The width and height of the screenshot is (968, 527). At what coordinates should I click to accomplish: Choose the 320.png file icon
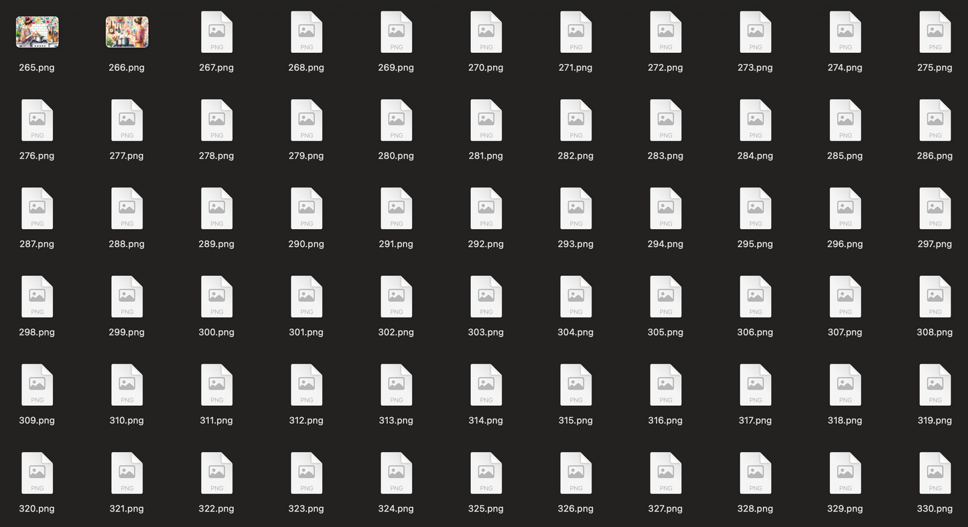pos(37,473)
